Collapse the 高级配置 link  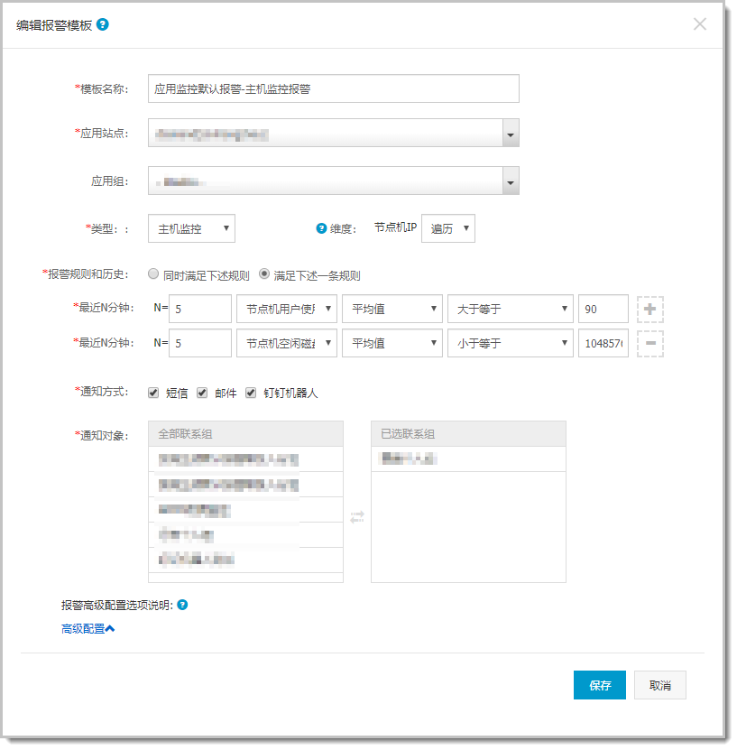[88, 628]
